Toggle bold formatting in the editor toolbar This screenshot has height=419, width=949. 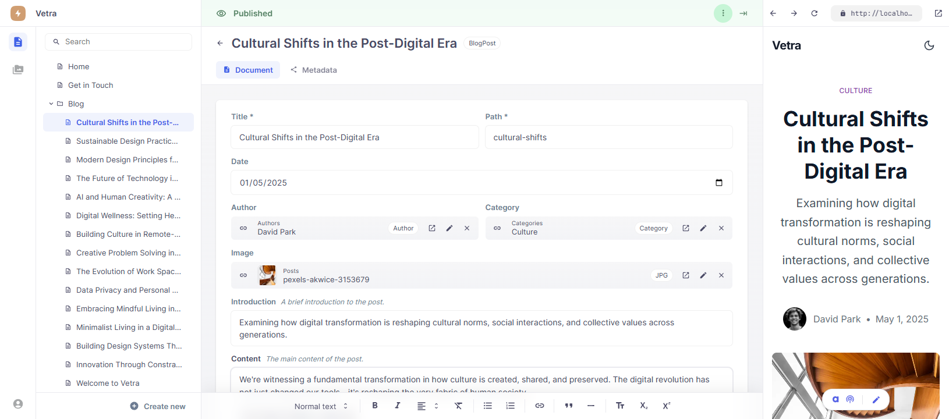375,406
